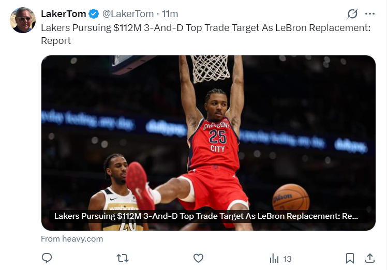Image resolution: width=387 pixels, height=270 pixels.
Task: Like the tweet with the heart icon
Action: click(x=198, y=258)
